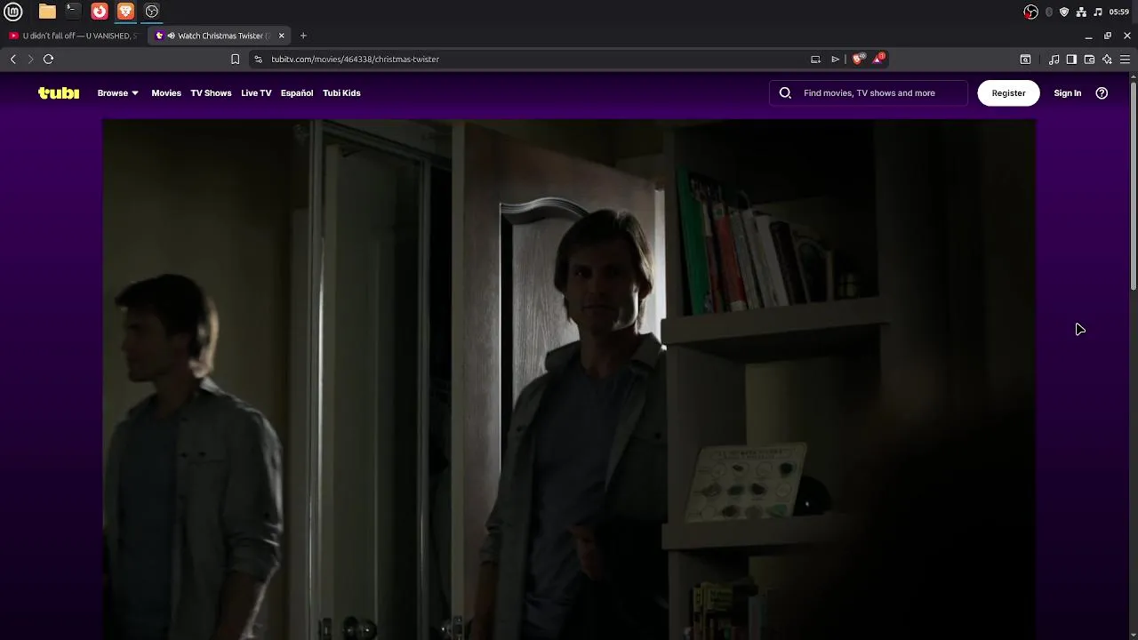
Task: Show calendar from the 05:59 clock
Action: tap(1119, 12)
